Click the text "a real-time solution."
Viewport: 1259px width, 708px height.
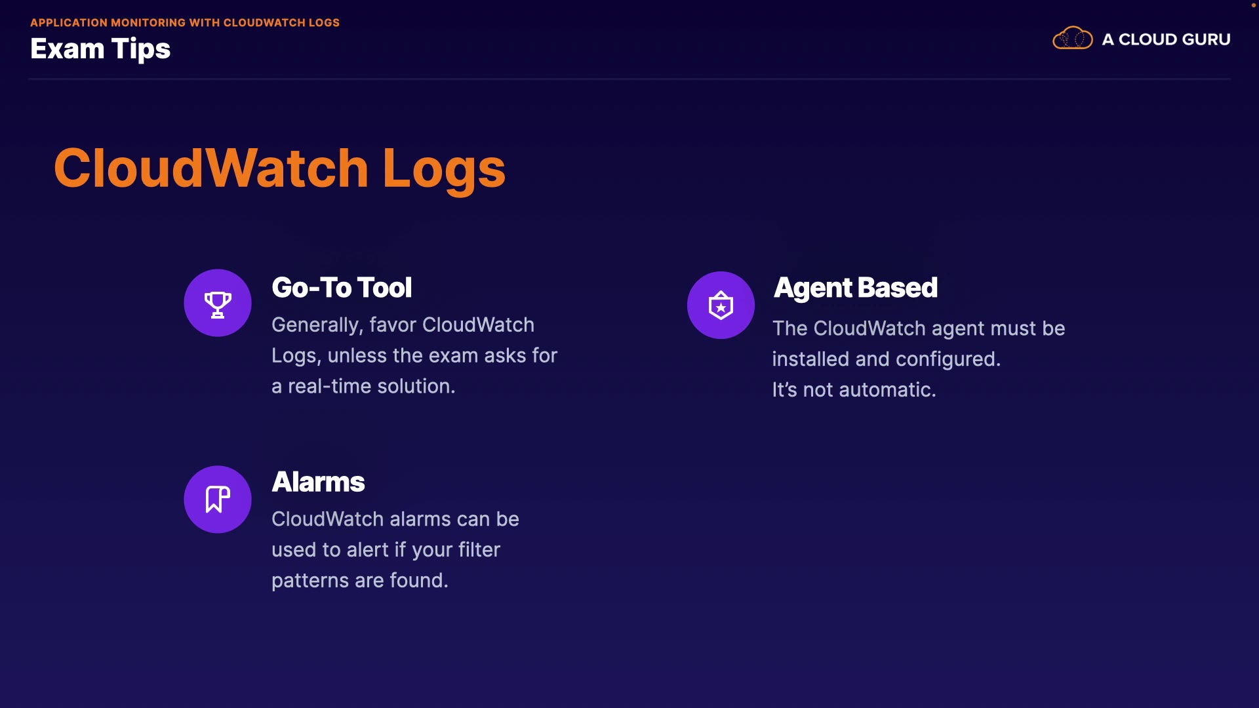363,386
